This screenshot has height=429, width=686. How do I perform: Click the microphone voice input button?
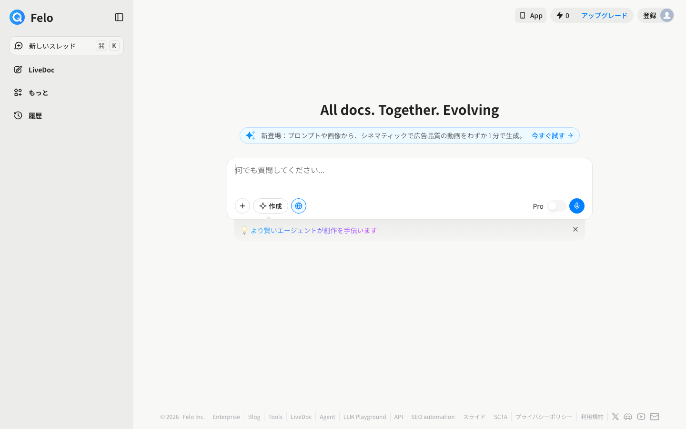(577, 206)
